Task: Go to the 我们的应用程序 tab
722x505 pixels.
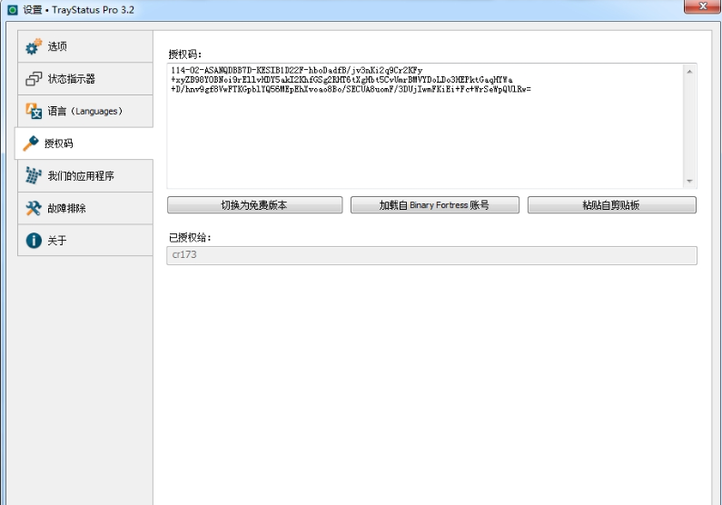Action: pos(85,175)
